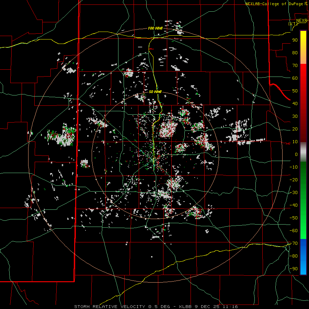Click the 30 value on the velocity scale
Image resolution: width=309 pixels, height=309 pixels.
(x=295, y=116)
